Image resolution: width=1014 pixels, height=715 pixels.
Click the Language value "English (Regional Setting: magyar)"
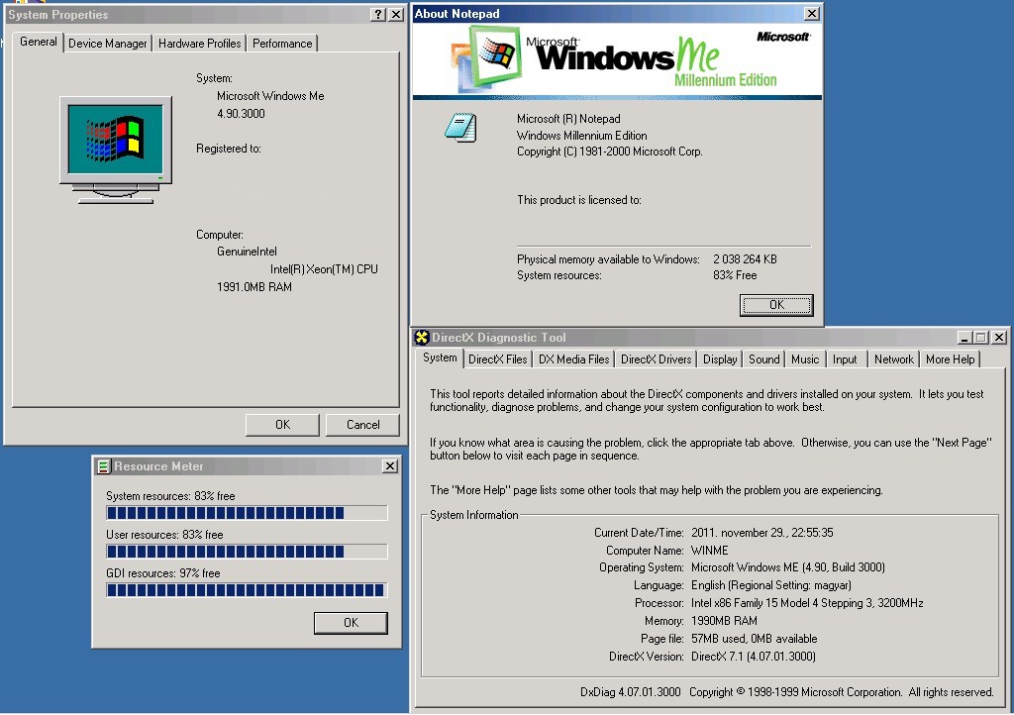770,585
